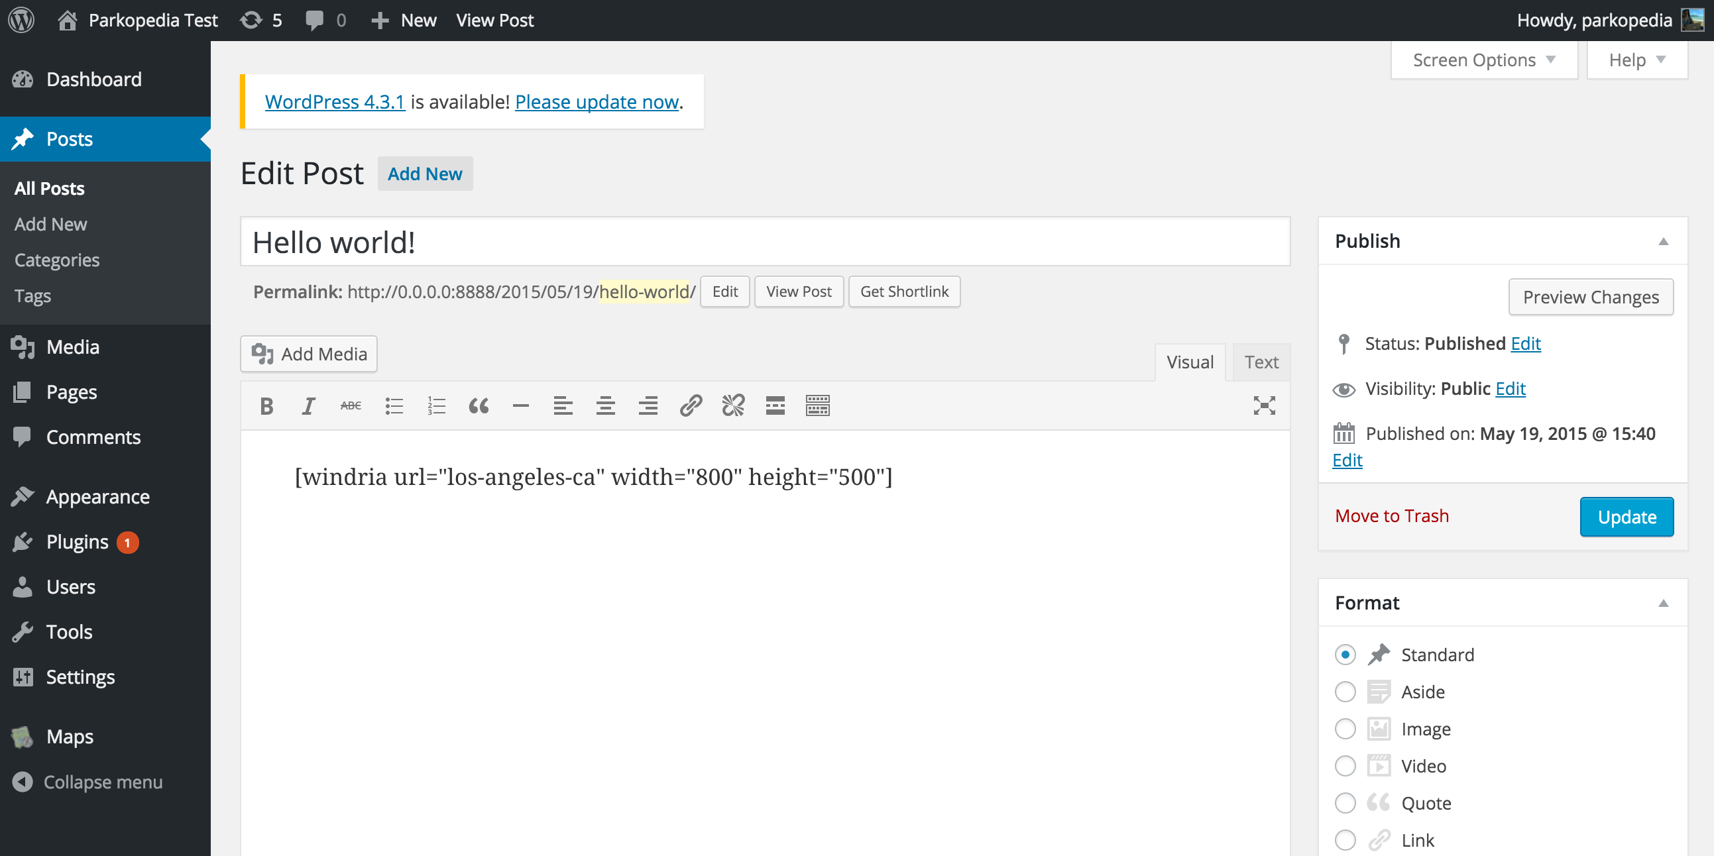
Task: Remove link with the unlink icon
Action: tap(733, 405)
